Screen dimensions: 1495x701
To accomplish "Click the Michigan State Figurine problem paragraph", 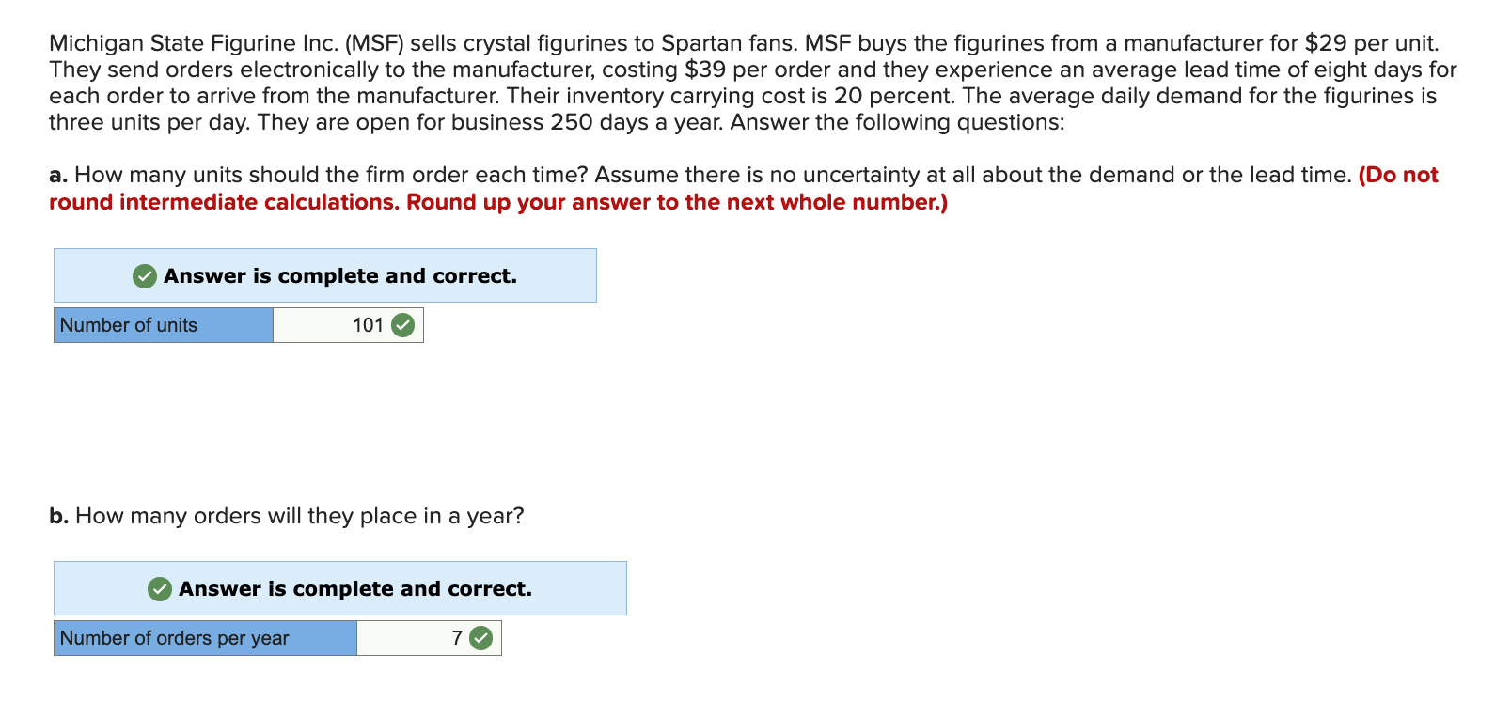I will click(752, 83).
